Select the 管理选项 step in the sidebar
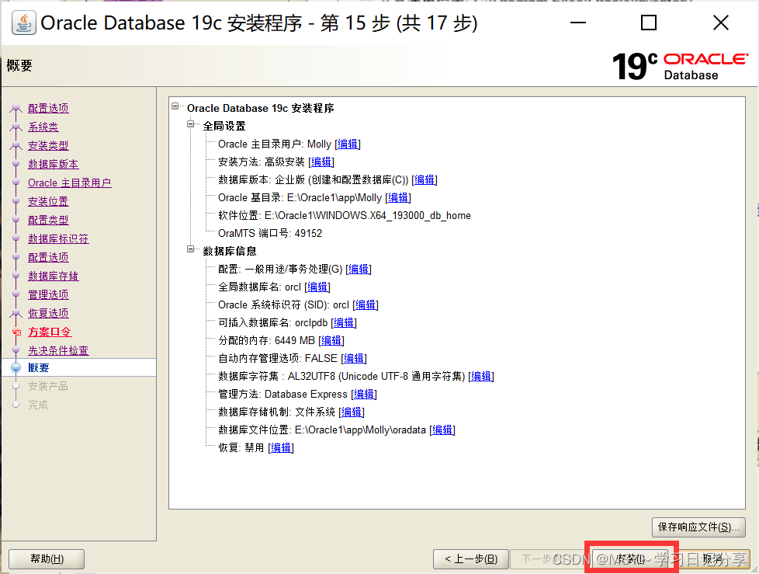 pyautogui.click(x=48, y=294)
